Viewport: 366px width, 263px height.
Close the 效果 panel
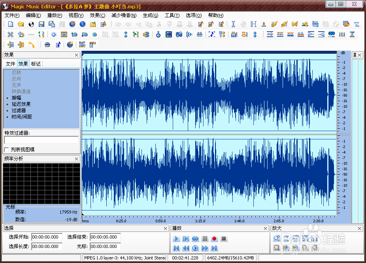pos(76,55)
